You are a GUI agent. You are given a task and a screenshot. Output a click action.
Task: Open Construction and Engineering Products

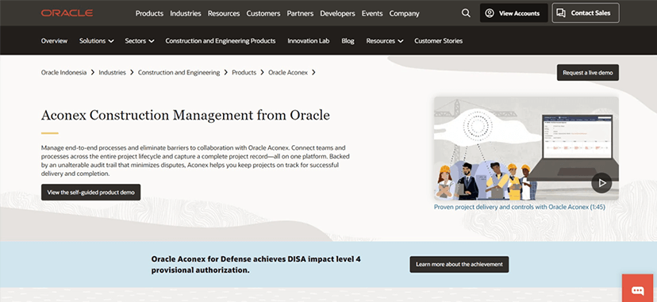(221, 41)
